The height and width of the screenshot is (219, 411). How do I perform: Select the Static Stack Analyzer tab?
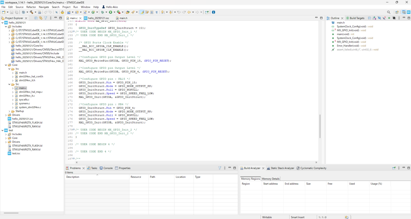coord(281,168)
